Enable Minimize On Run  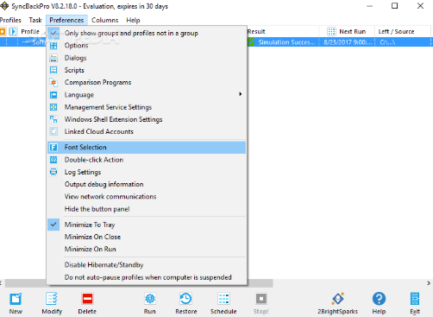[147, 249]
